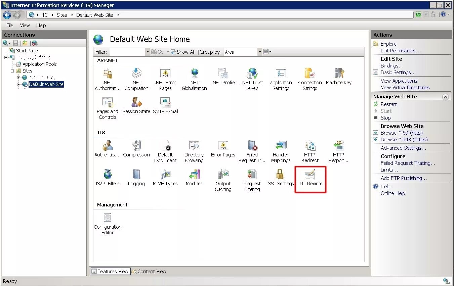Select Application Pools tree node
This screenshot has width=454, height=286.
pos(40,64)
